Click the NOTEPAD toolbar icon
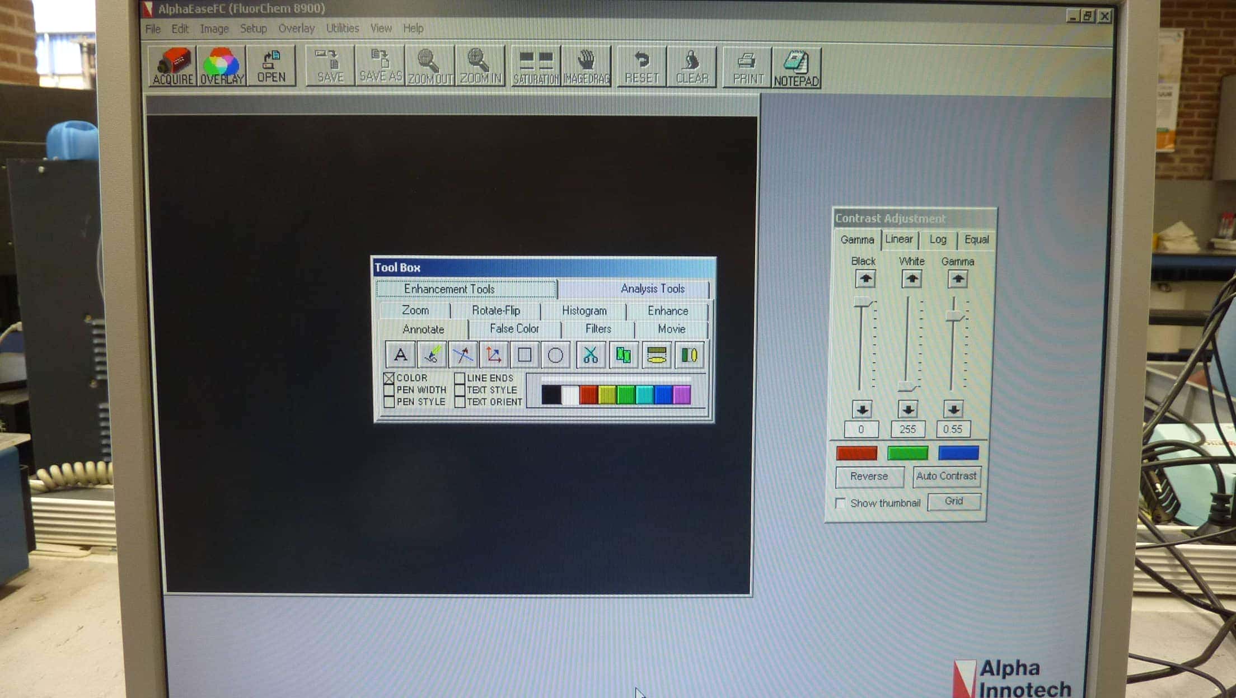This screenshot has height=698, width=1236. [x=796, y=67]
